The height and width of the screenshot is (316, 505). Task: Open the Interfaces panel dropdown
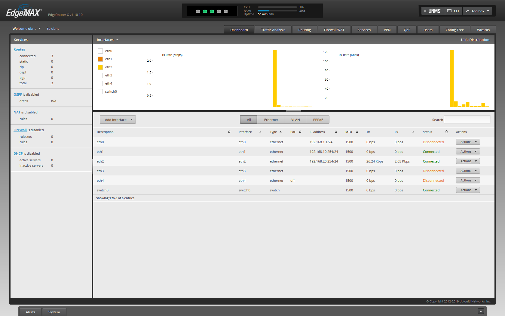click(x=108, y=40)
